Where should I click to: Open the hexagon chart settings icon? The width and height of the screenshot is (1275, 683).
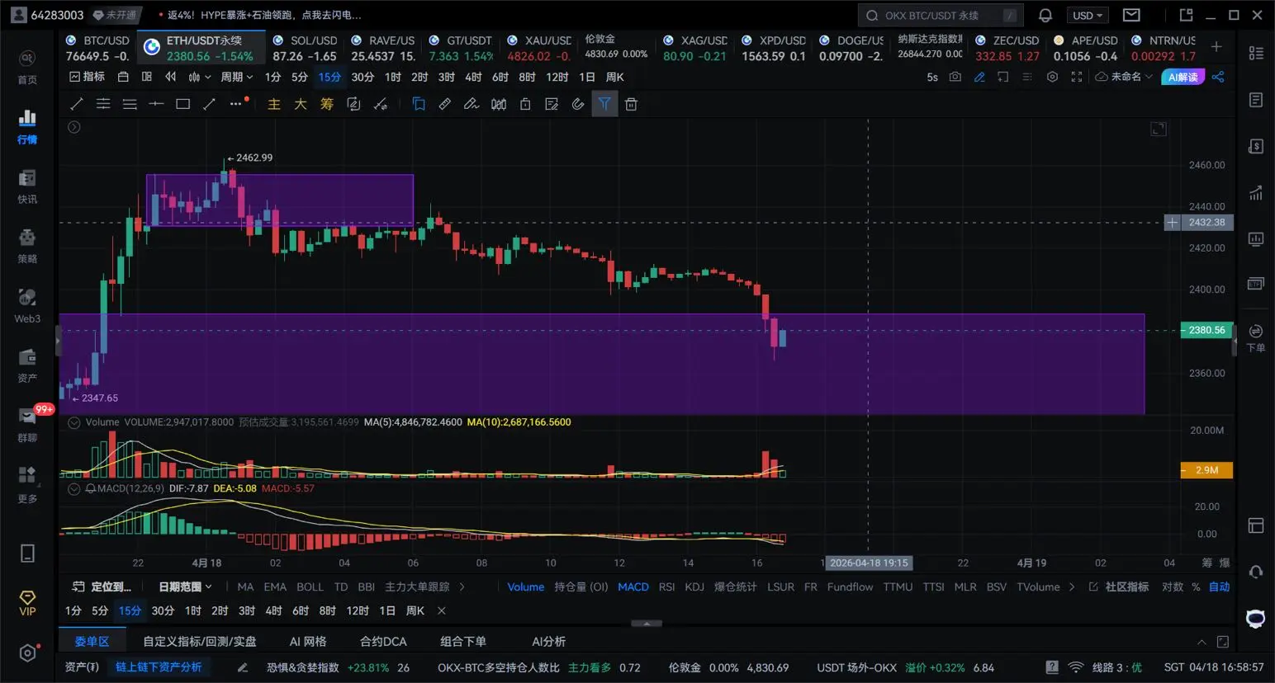tap(1052, 77)
